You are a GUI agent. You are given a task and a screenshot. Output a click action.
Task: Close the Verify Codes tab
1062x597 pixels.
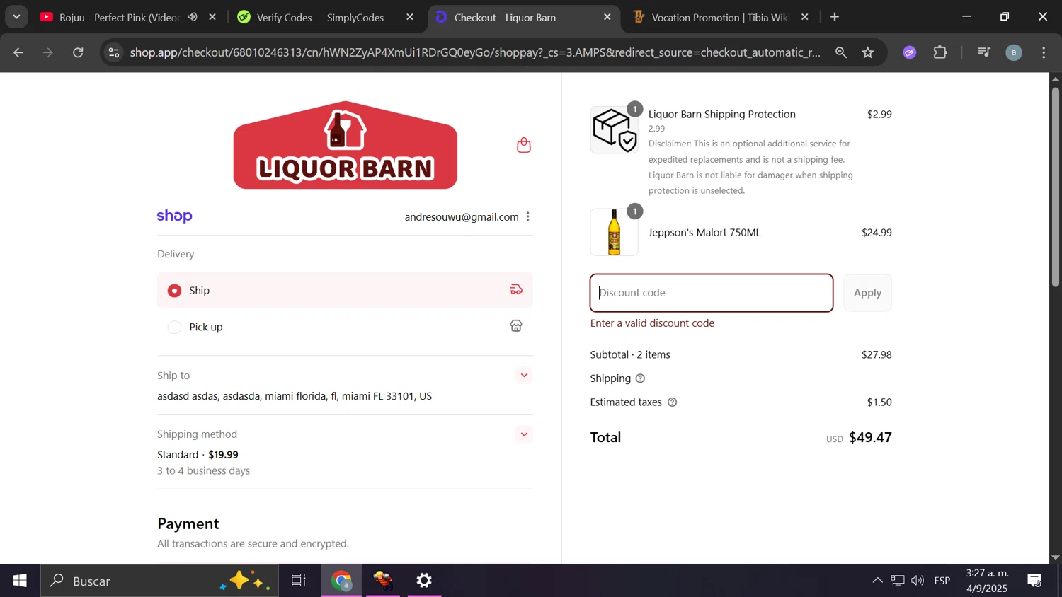click(x=410, y=17)
